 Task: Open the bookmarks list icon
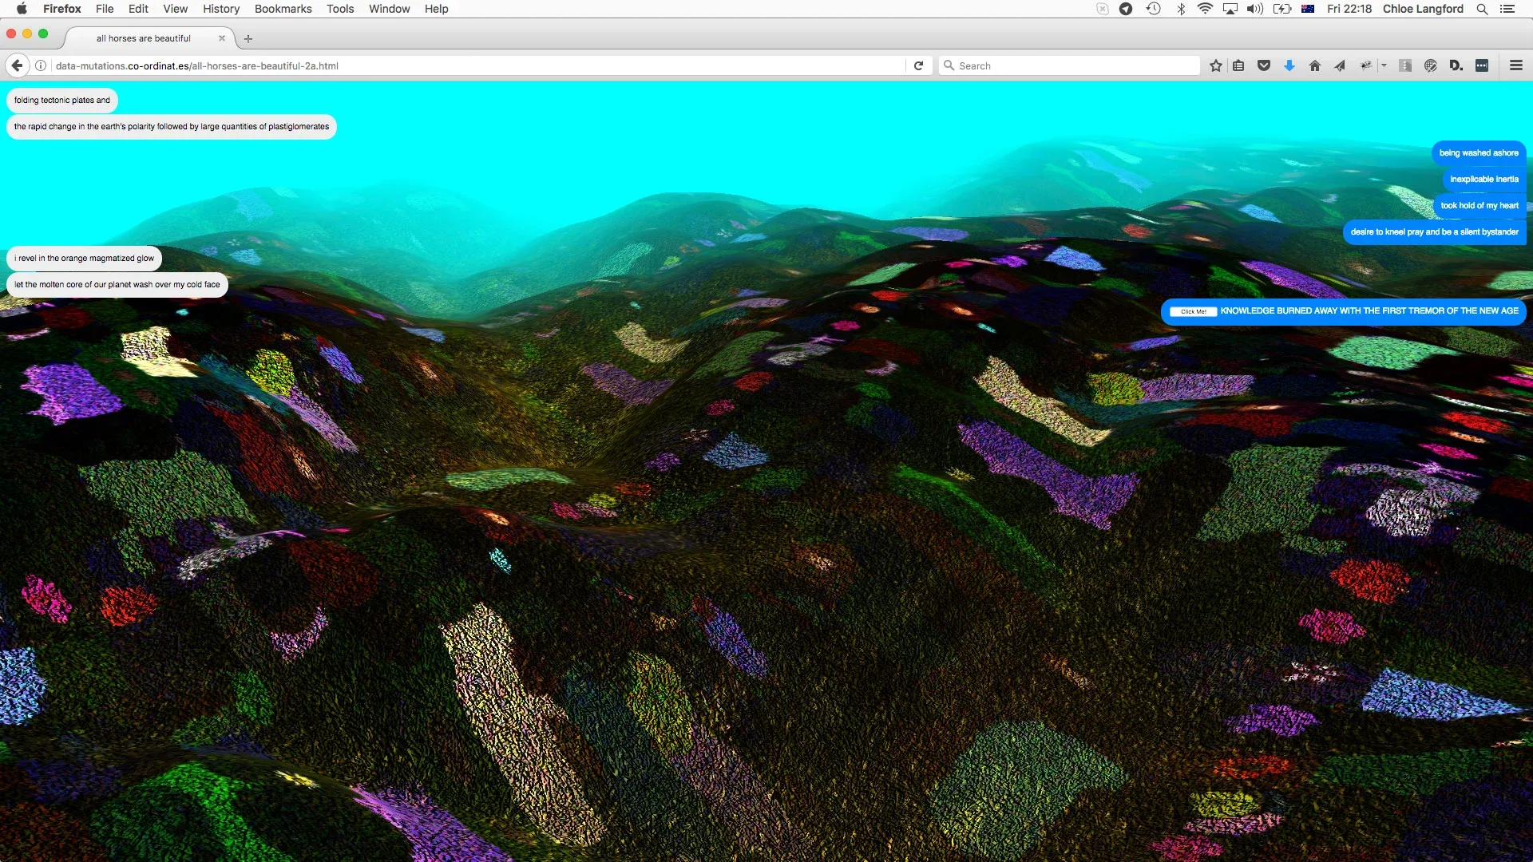pos(1238,66)
